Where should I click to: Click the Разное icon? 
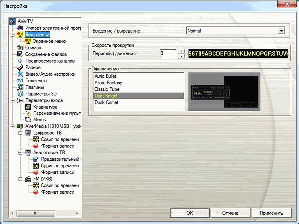coord(20,67)
